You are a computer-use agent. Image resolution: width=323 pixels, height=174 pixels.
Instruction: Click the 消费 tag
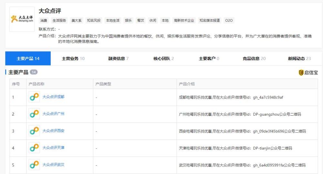pos(44,20)
